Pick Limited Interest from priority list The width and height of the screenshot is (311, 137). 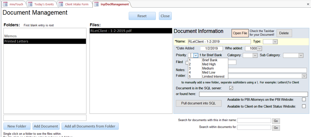coord(213,77)
